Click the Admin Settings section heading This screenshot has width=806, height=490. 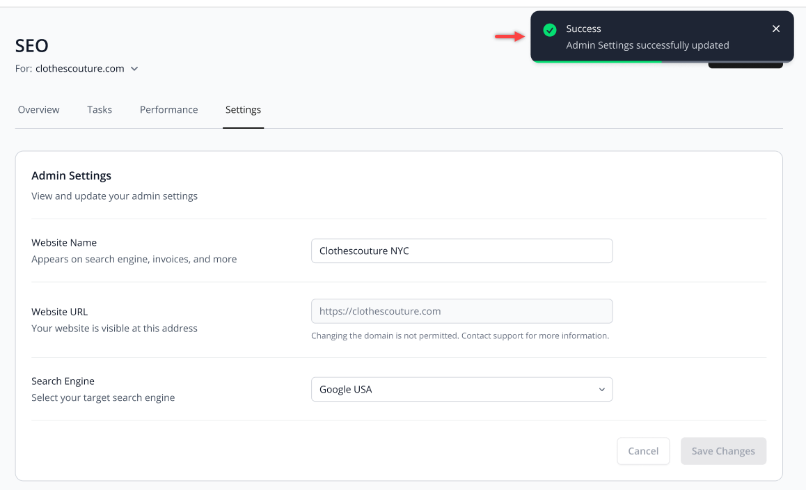[x=71, y=176]
